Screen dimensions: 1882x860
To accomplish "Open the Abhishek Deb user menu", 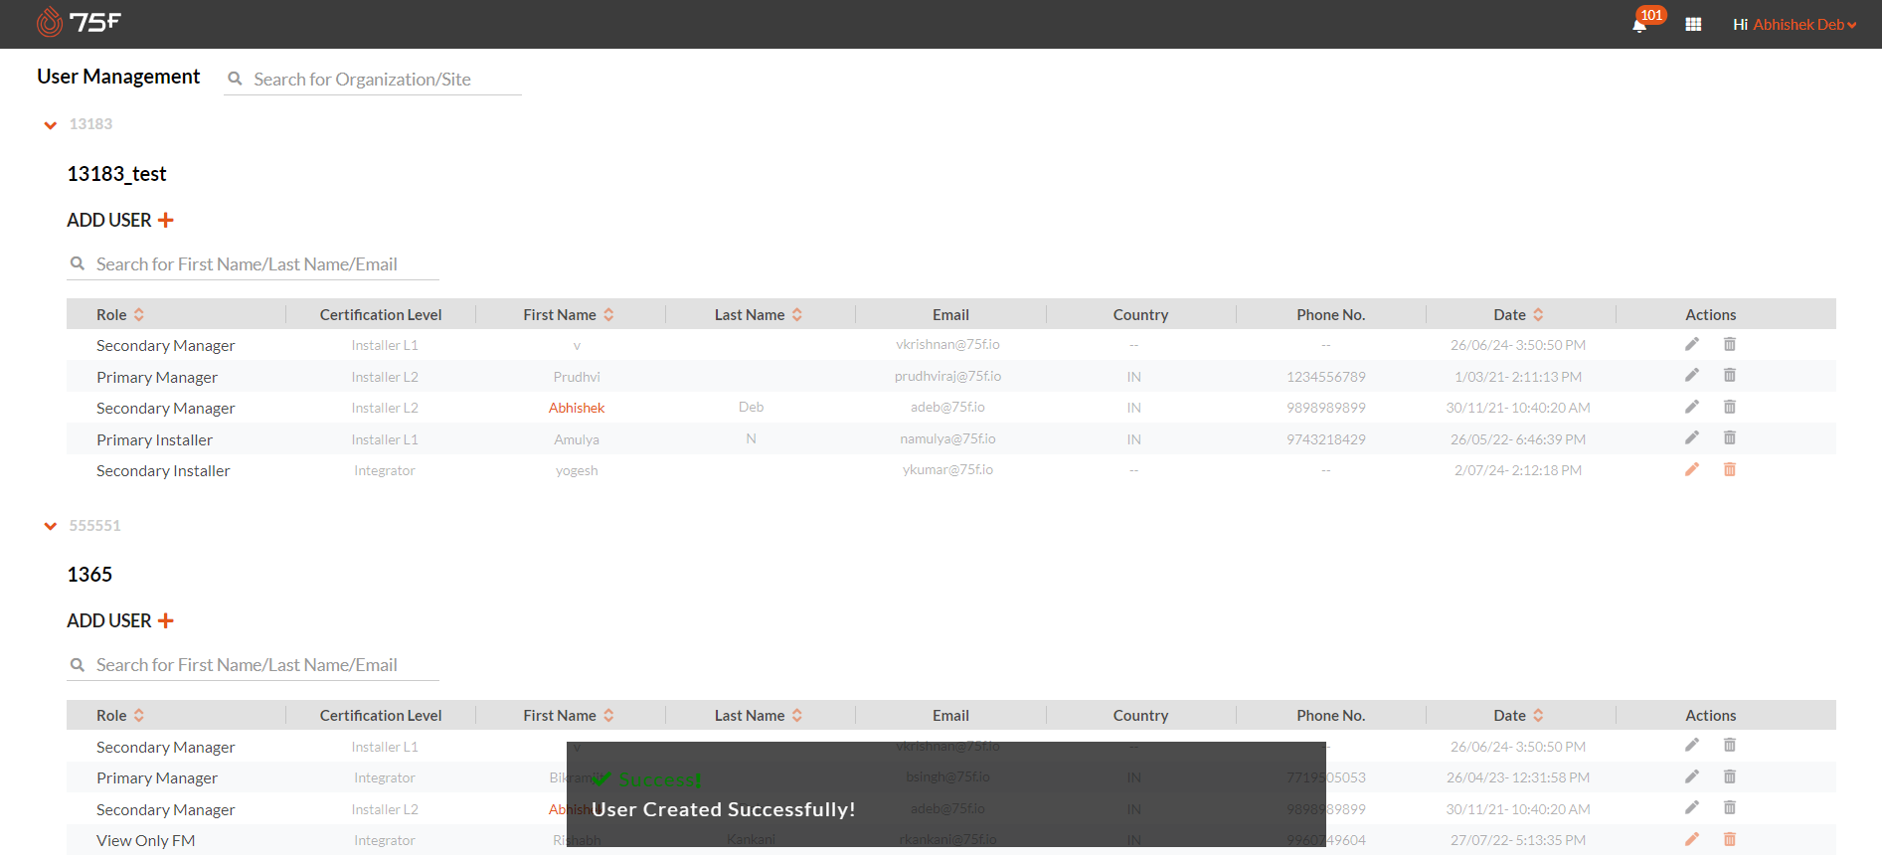I will pos(1803,25).
